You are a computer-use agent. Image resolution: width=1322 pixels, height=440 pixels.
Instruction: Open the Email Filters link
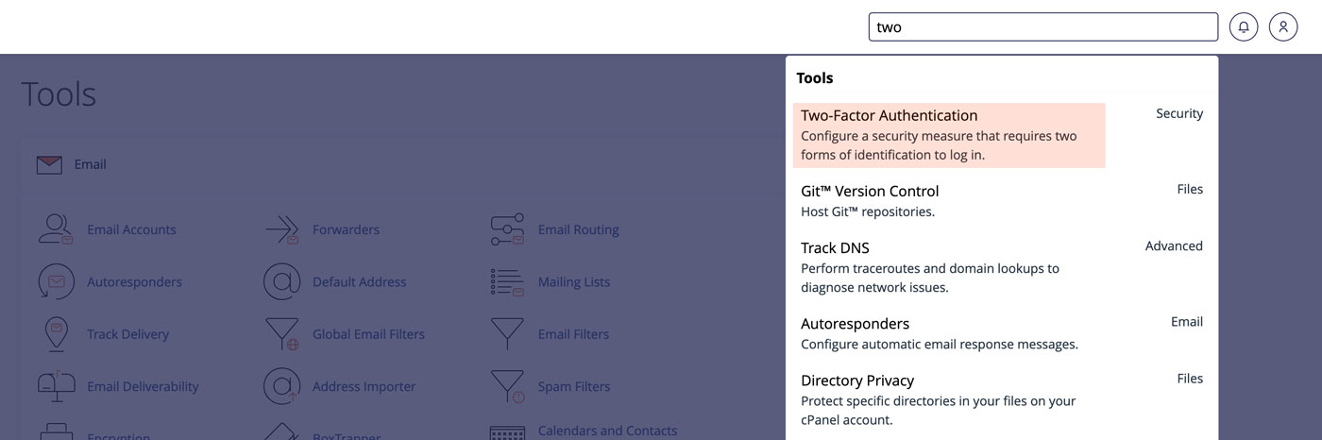pos(573,334)
